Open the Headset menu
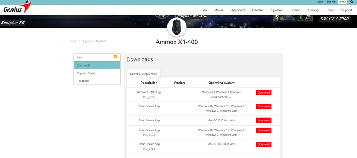This screenshot has height=158, width=357. point(258,10)
